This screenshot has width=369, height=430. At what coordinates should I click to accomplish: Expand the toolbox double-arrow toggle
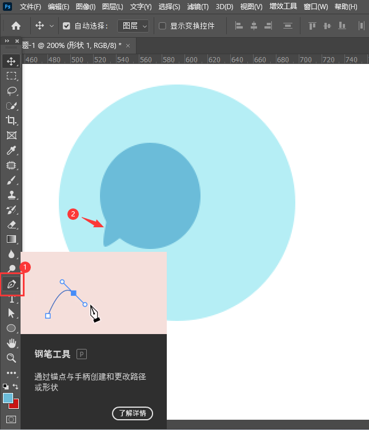[x=7, y=41]
